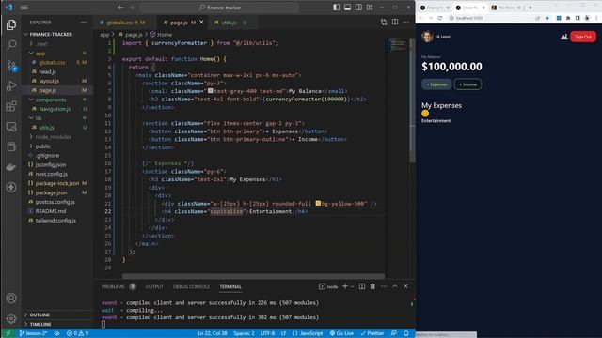Screen dimensions: 602x338
Task: Open Run and Debug view
Action: pyautogui.click(x=11, y=85)
